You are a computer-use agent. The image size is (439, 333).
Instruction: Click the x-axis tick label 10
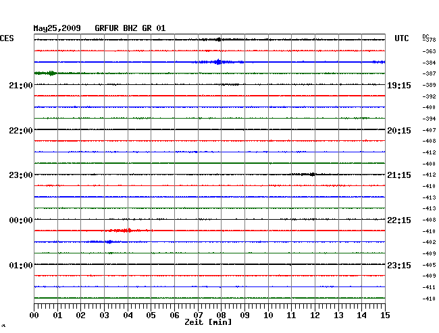click(x=268, y=315)
